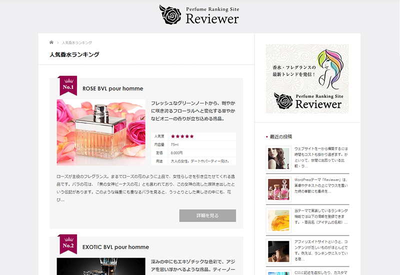
Task: Click the 最近の投稿 sidebar heading
Action: tap(281, 136)
